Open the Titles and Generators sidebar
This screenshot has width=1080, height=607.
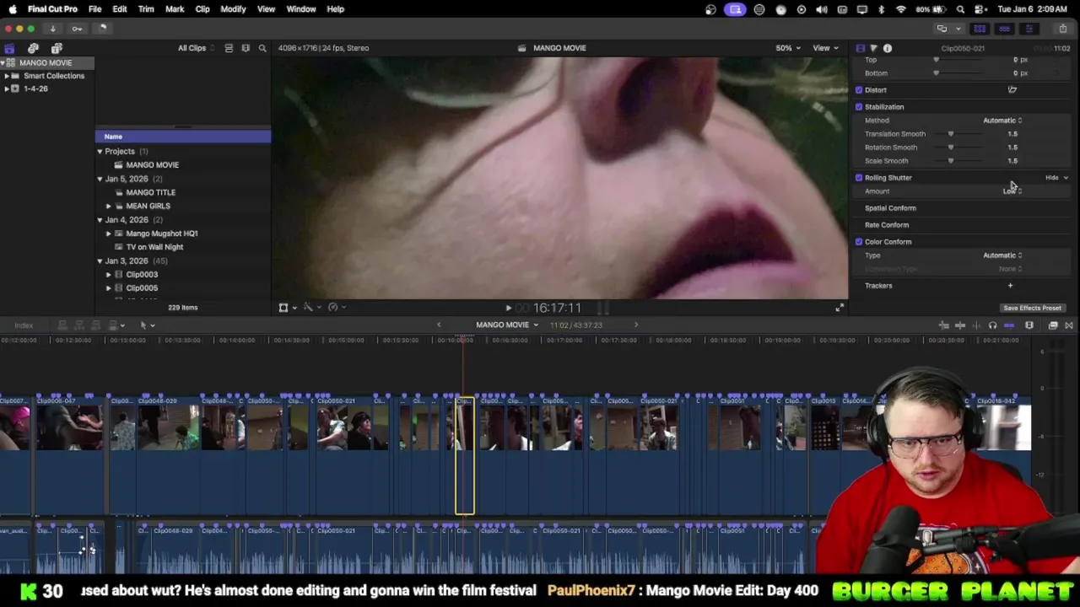pos(57,49)
